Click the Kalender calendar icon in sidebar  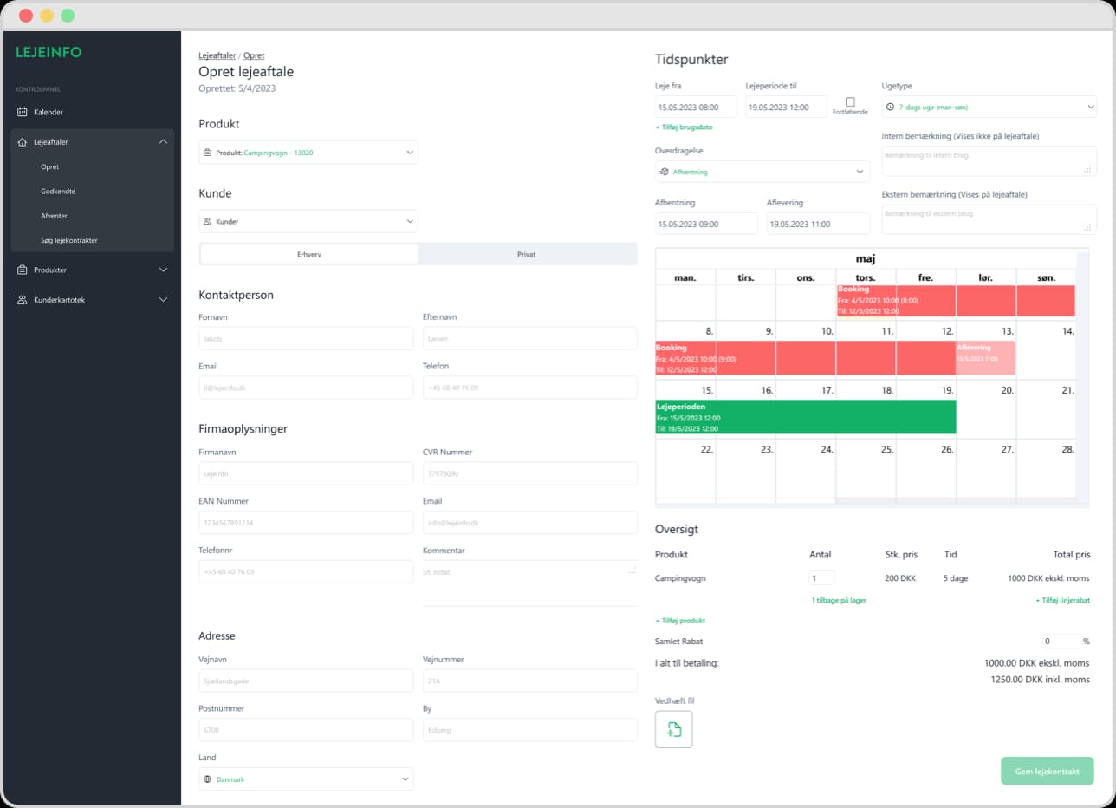[23, 112]
